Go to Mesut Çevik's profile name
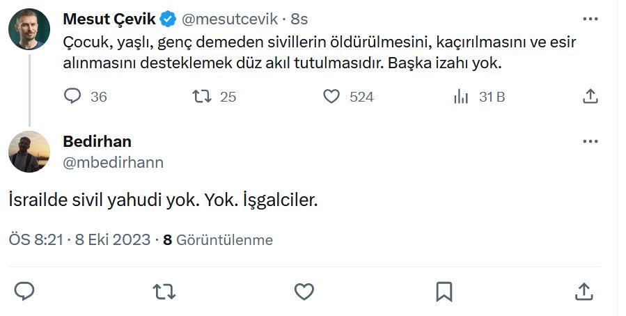The width and height of the screenshot is (626, 316). coord(109,18)
